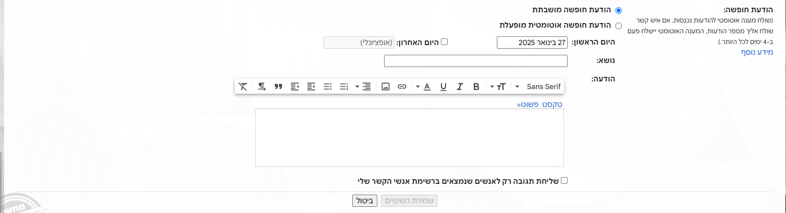The image size is (786, 213).
Task: Toggle underline formatting
Action: (x=444, y=87)
